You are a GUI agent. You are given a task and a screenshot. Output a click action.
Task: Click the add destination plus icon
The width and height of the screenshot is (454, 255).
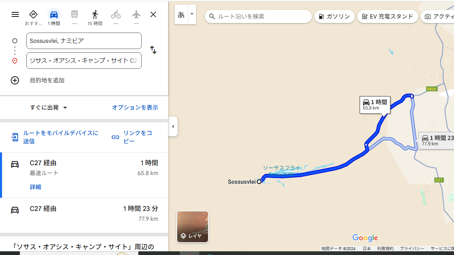pos(15,80)
